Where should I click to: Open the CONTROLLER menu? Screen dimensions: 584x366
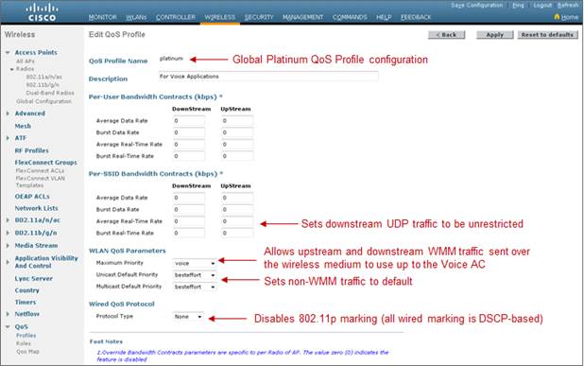176,17
